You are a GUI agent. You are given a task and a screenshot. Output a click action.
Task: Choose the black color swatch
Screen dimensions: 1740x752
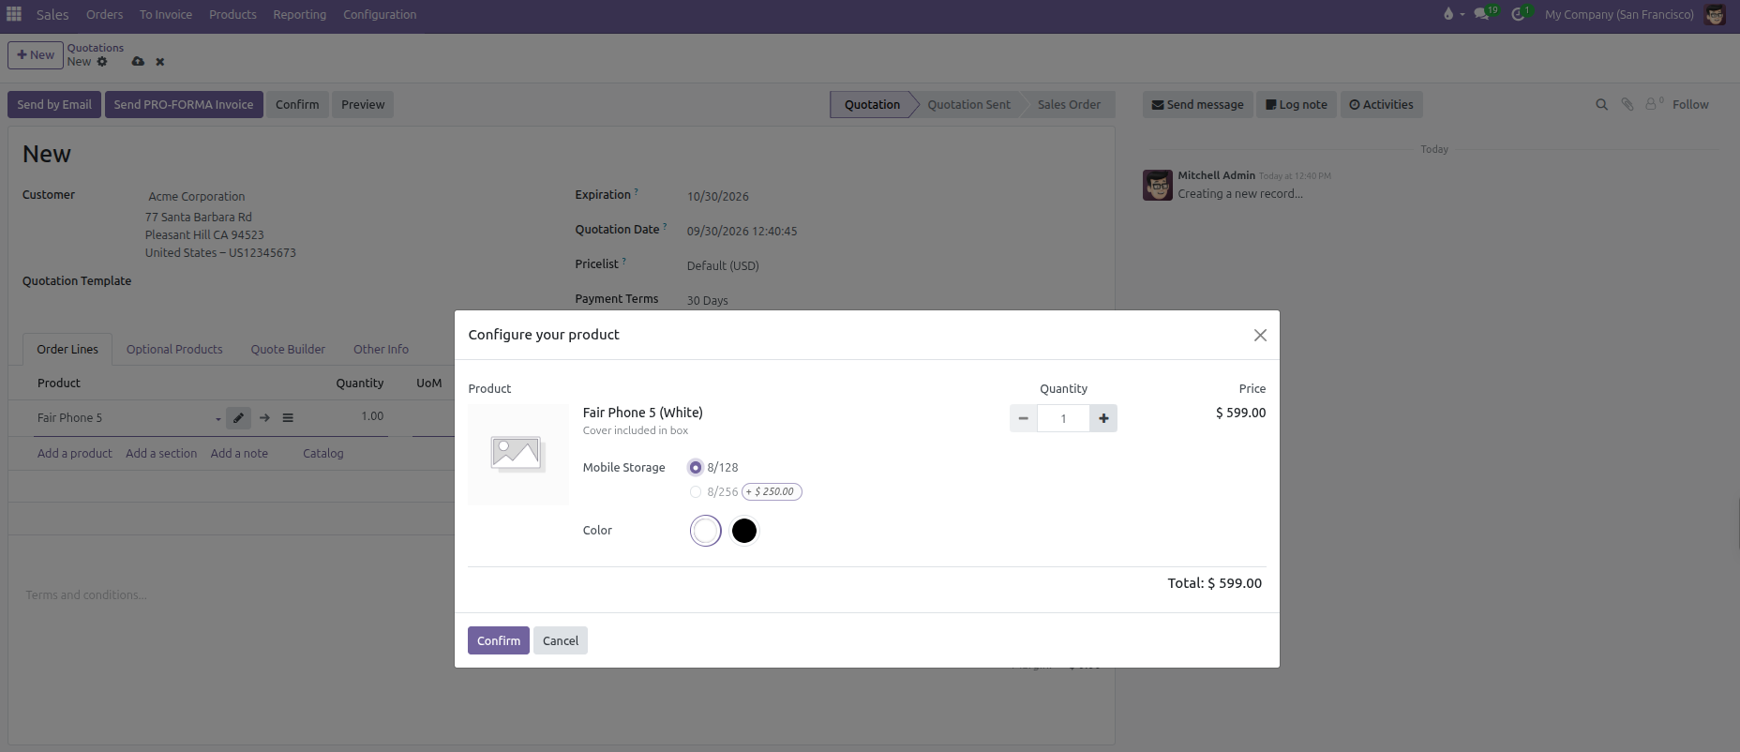coord(744,531)
